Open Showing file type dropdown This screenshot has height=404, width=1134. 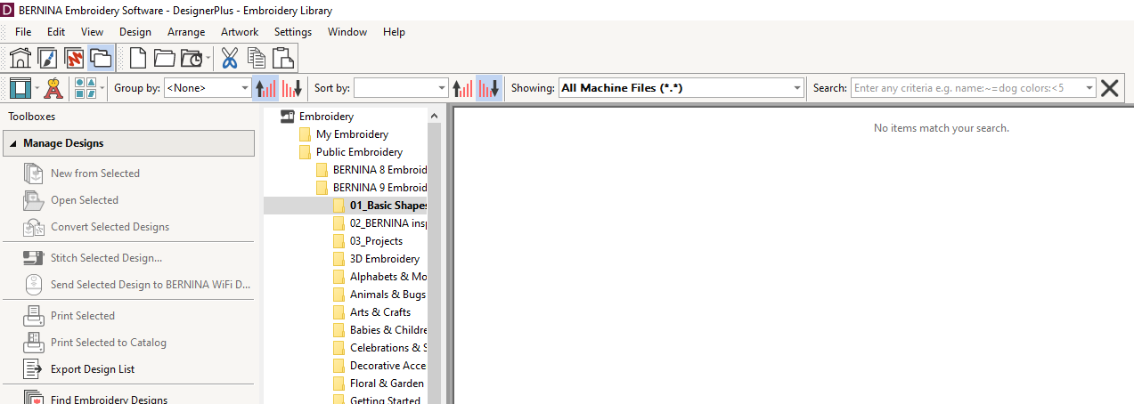(x=681, y=88)
